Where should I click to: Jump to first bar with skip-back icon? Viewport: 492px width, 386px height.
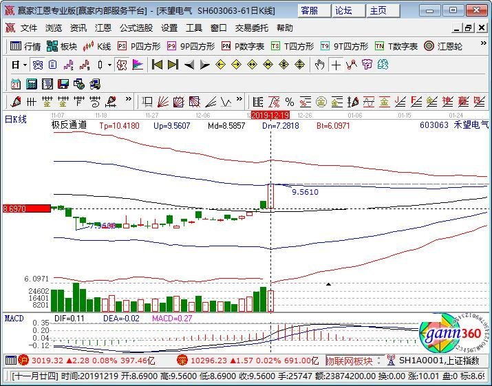(x=157, y=65)
